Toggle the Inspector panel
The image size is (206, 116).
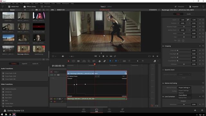[x=194, y=6]
